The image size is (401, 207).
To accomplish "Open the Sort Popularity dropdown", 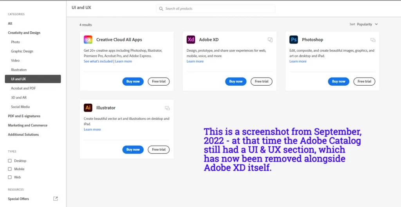I will coord(367,24).
